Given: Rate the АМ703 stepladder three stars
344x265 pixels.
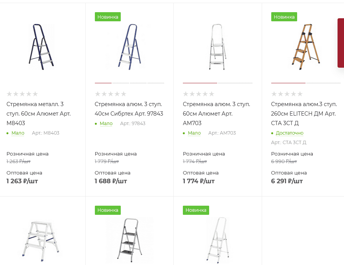Looking at the screenshot, I should (x=198, y=94).
